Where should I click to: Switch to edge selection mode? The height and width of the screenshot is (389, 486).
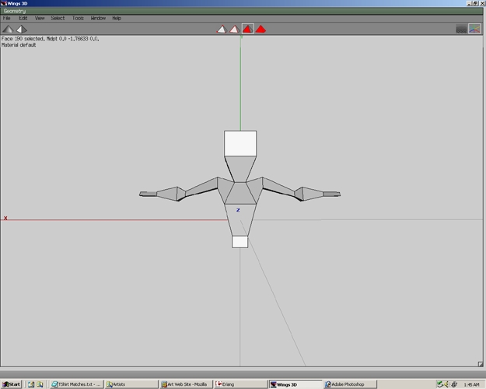pos(235,29)
